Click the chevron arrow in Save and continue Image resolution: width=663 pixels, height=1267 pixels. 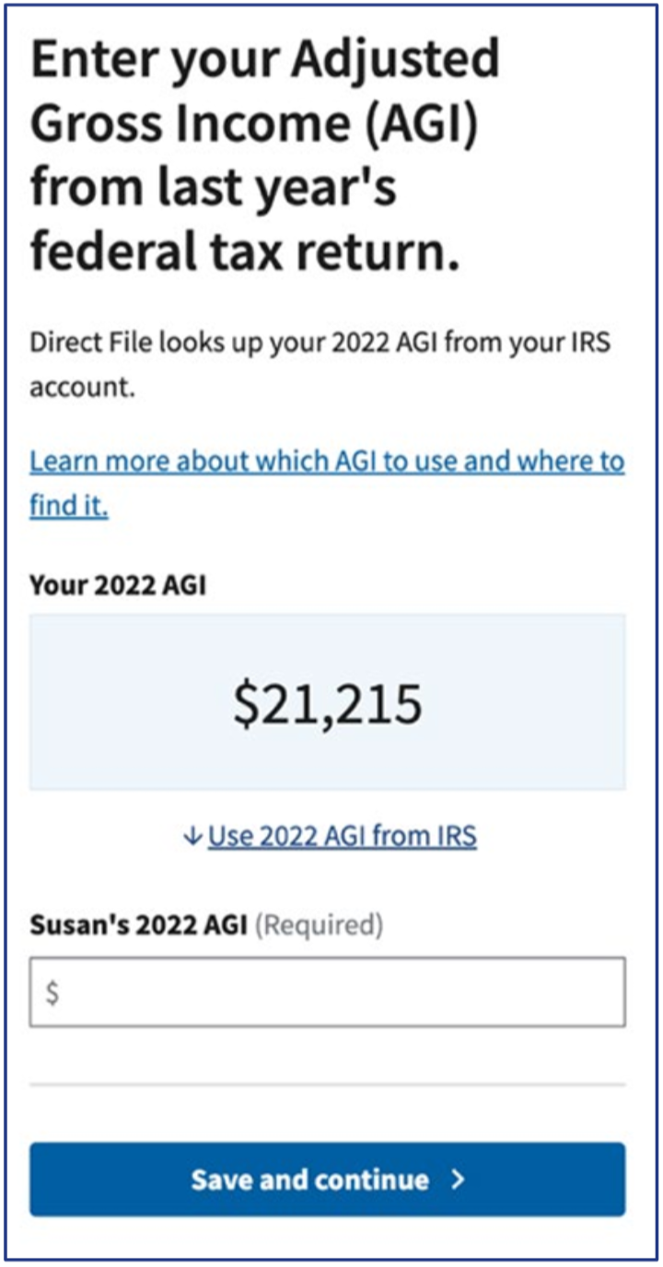(458, 1180)
